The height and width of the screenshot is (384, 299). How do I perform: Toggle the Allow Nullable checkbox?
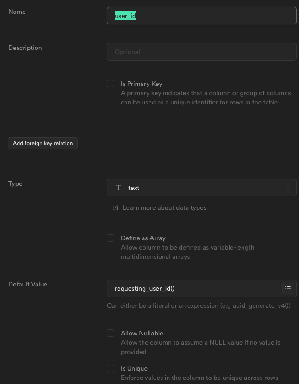coord(111,333)
